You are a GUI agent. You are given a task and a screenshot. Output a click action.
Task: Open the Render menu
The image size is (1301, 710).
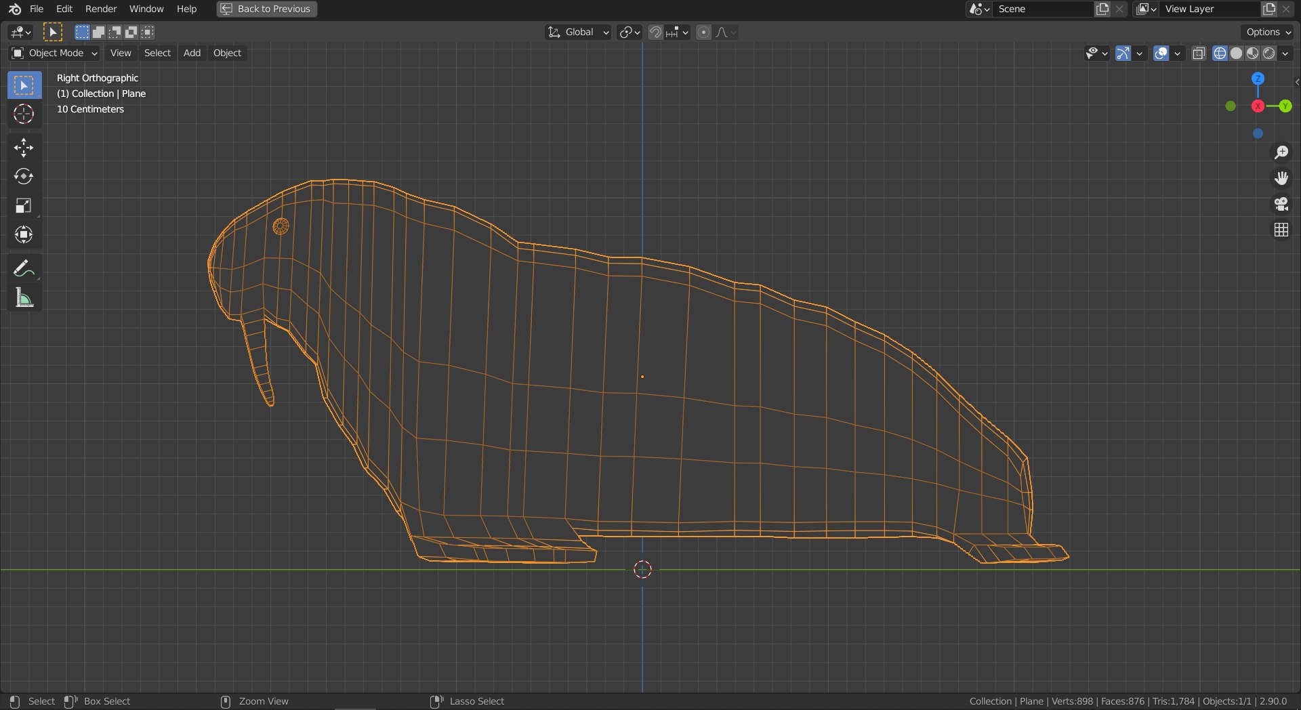click(101, 9)
